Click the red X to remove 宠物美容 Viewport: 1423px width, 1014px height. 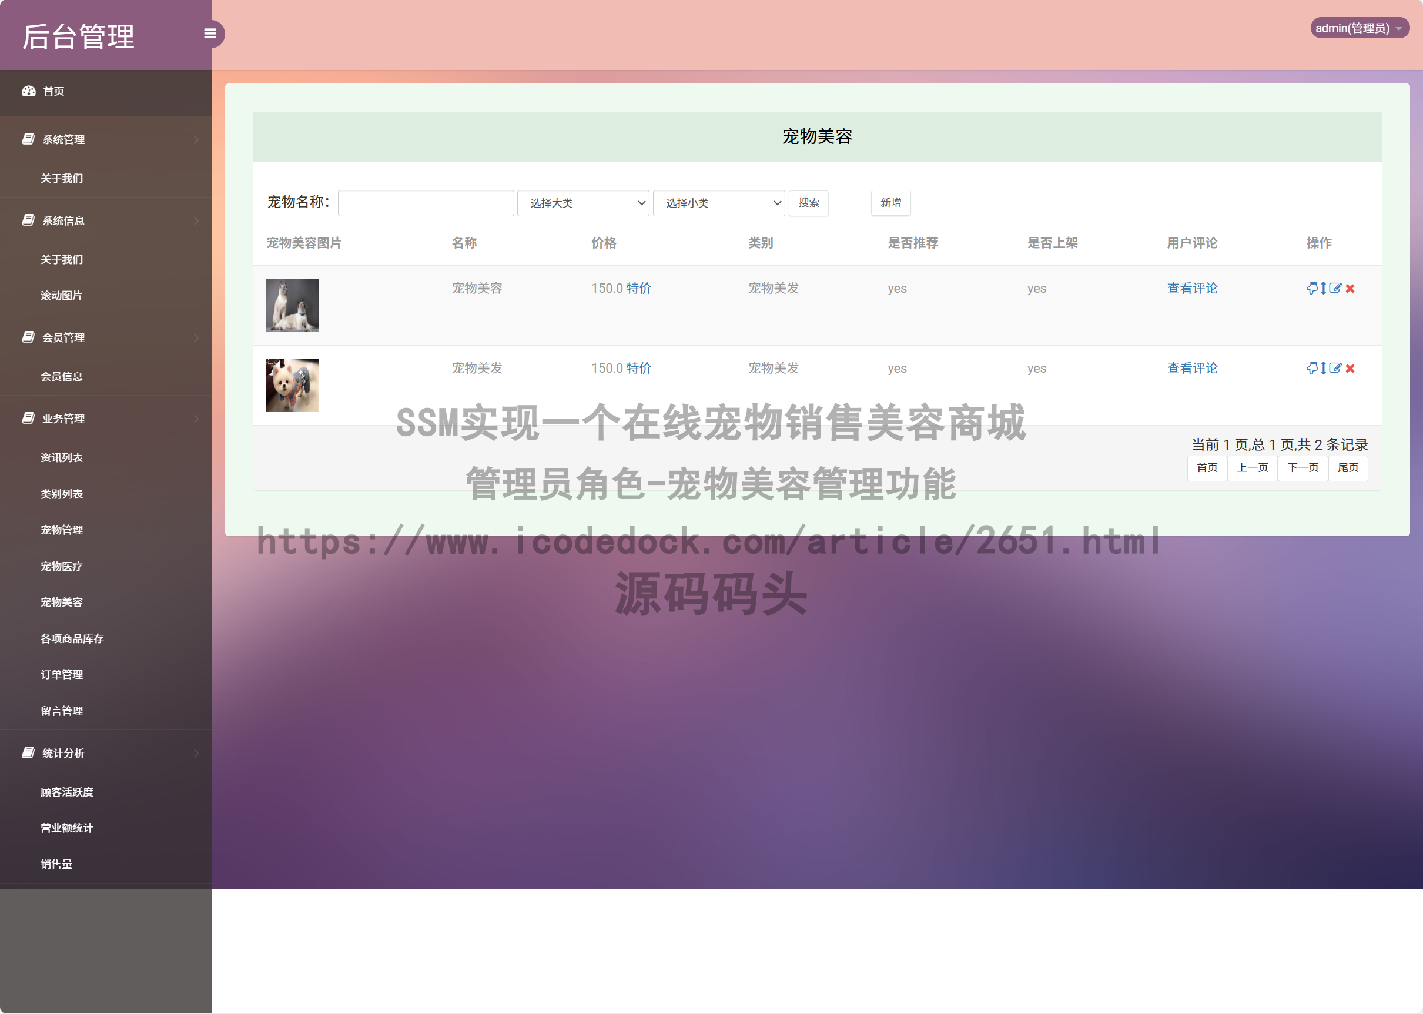[1350, 289]
